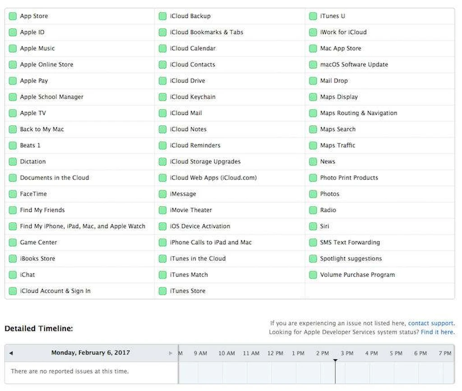Select the Back to My Mac entry
The width and height of the screenshot is (462, 391).
[x=42, y=129]
